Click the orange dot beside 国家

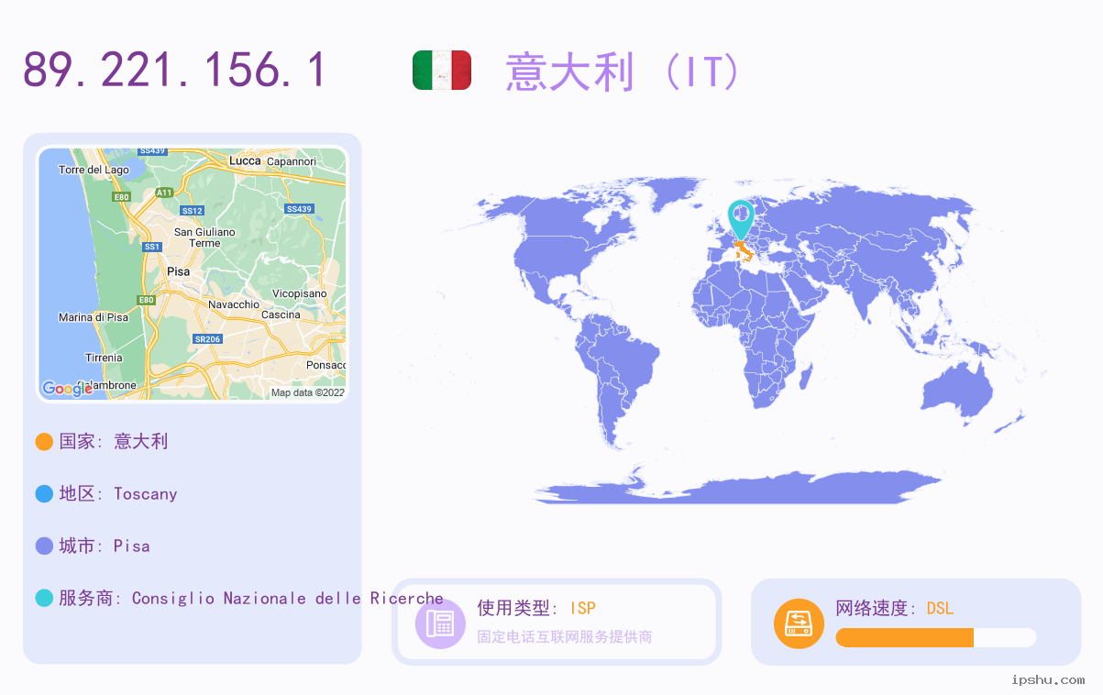point(44,442)
